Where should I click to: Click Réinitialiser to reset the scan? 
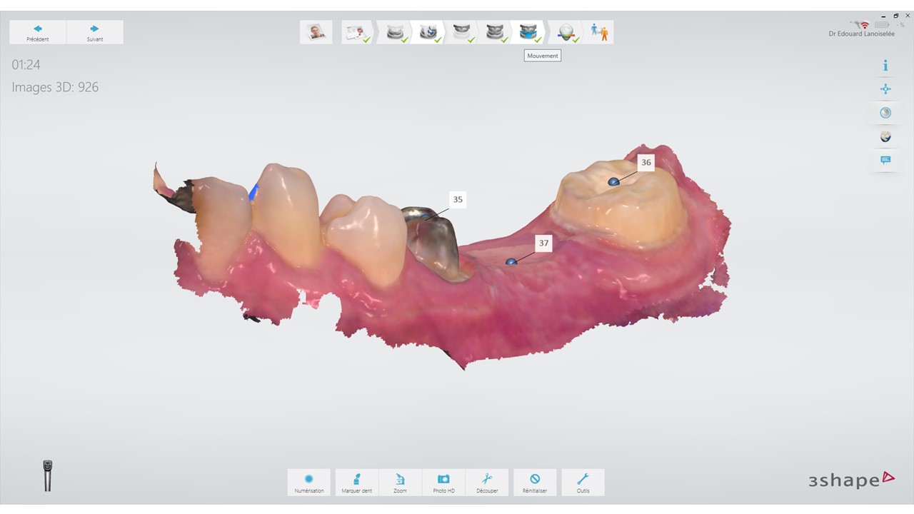tap(535, 482)
